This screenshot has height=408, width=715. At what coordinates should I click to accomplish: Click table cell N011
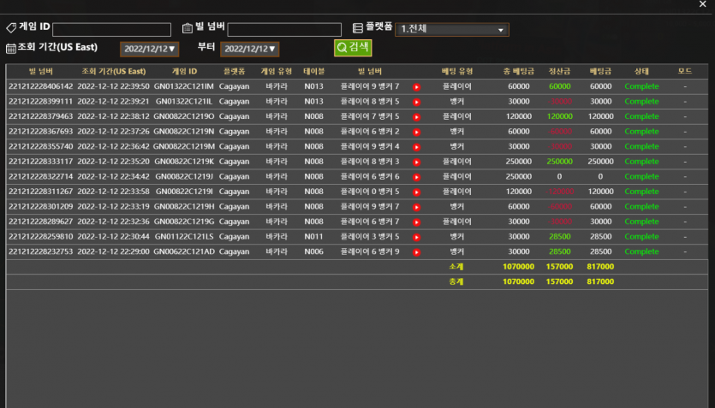pyautogui.click(x=313, y=237)
